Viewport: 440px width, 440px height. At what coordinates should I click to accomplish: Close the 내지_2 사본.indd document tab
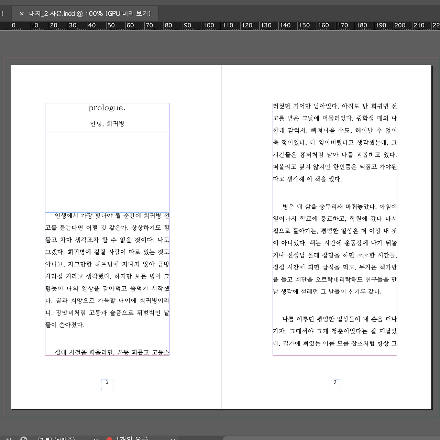tap(22, 14)
